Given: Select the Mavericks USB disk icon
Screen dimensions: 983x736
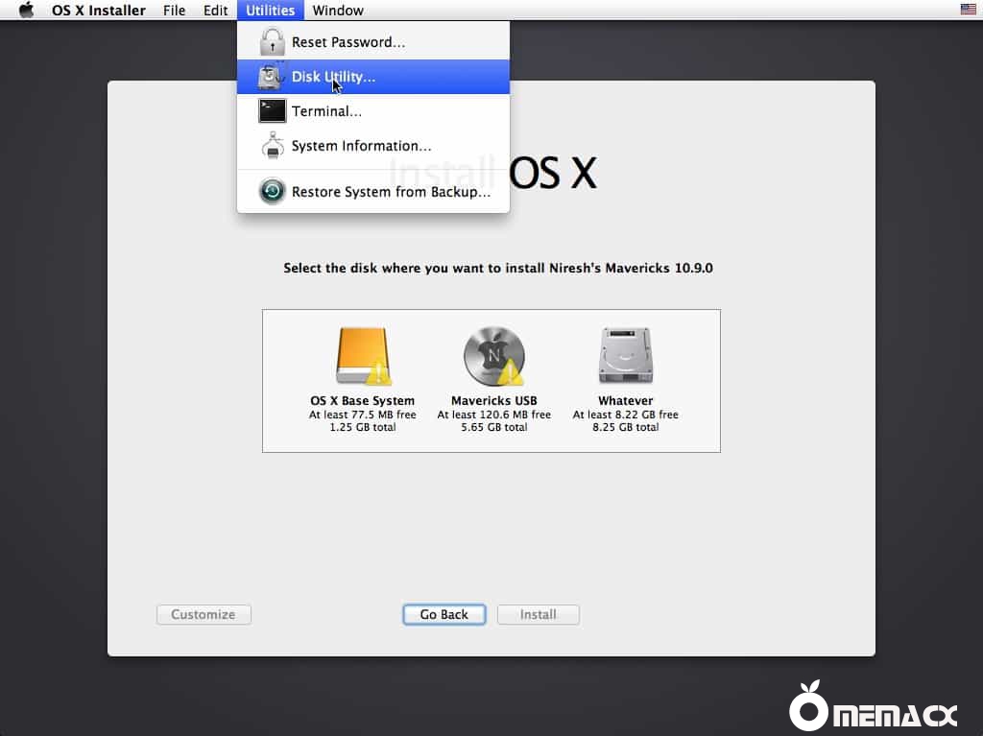Looking at the screenshot, I should [493, 355].
